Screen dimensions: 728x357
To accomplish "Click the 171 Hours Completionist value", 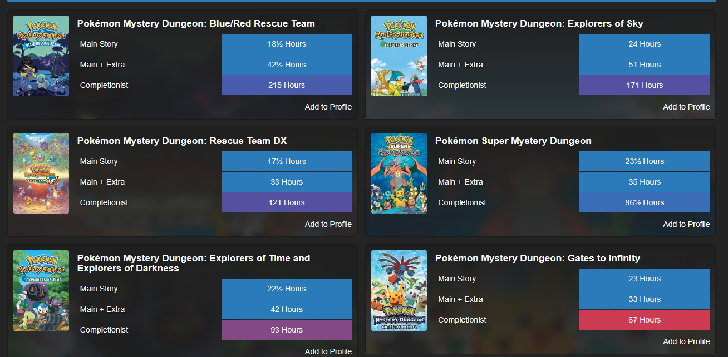I will [645, 85].
